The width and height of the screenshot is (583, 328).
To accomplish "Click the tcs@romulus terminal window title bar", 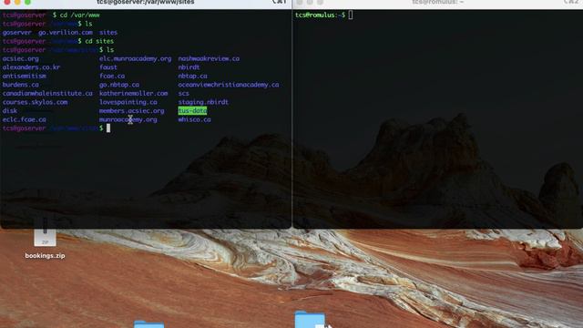I will pyautogui.click(x=437, y=3).
